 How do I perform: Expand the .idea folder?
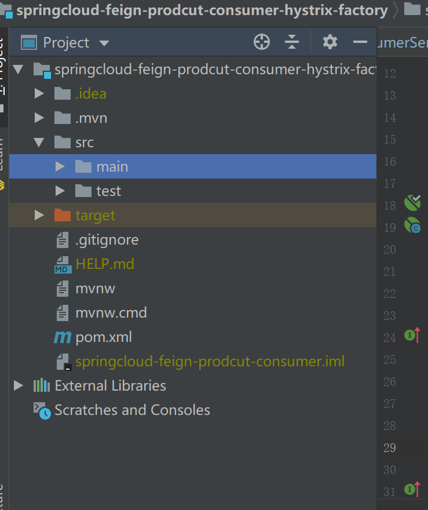click(39, 94)
